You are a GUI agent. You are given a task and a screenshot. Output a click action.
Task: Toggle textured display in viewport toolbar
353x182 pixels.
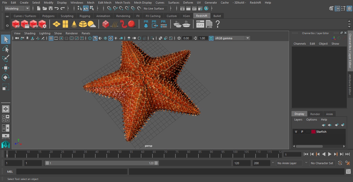(x=111, y=38)
